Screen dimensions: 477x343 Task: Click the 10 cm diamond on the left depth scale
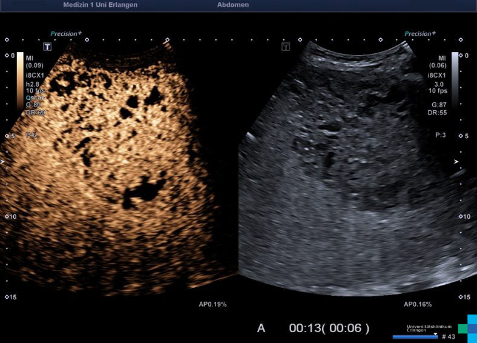[x=7, y=216]
